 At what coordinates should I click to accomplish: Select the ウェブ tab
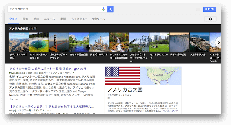pyautogui.click(x=13, y=19)
